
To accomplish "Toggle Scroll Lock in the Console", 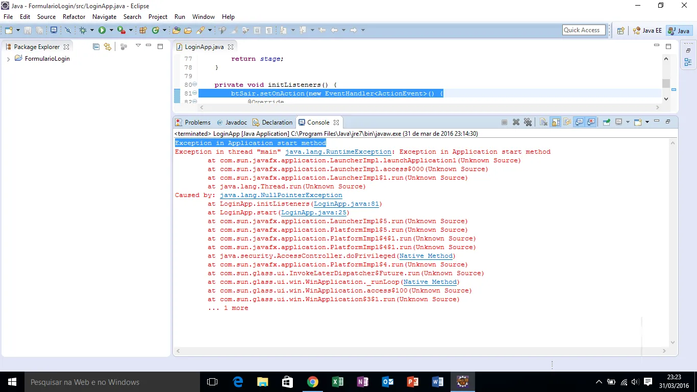I will click(556, 122).
